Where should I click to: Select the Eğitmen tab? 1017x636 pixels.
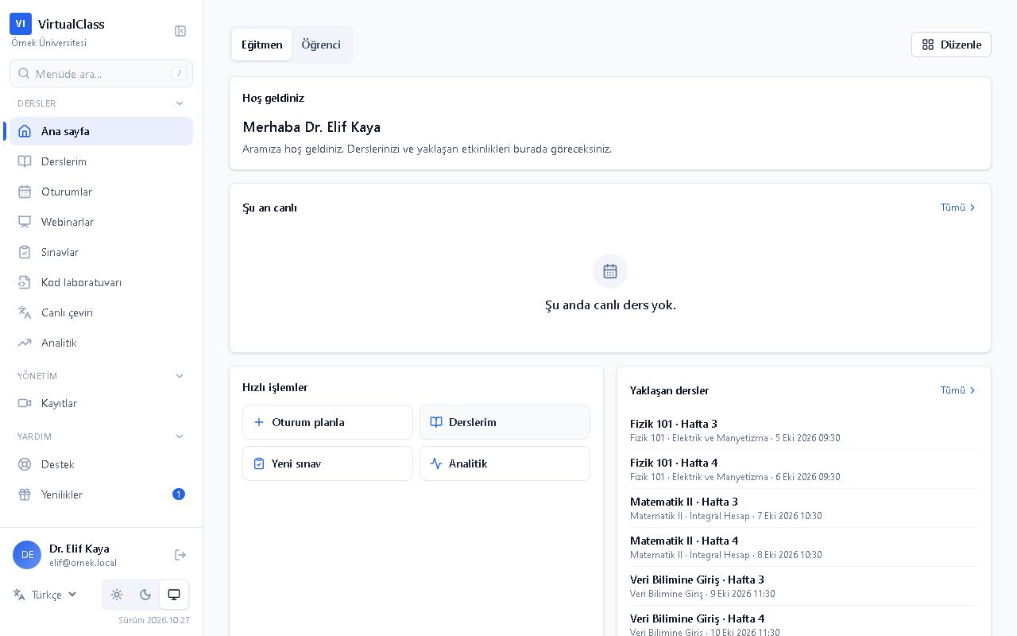point(262,45)
